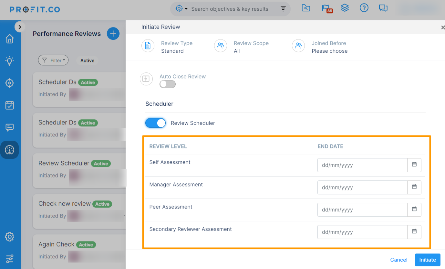Turn off the Review Scheduler toggle
The width and height of the screenshot is (445, 269).
tap(156, 123)
